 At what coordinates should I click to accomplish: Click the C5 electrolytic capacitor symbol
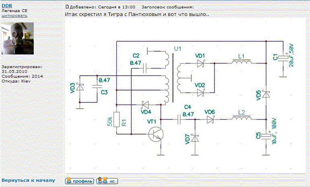(266, 136)
